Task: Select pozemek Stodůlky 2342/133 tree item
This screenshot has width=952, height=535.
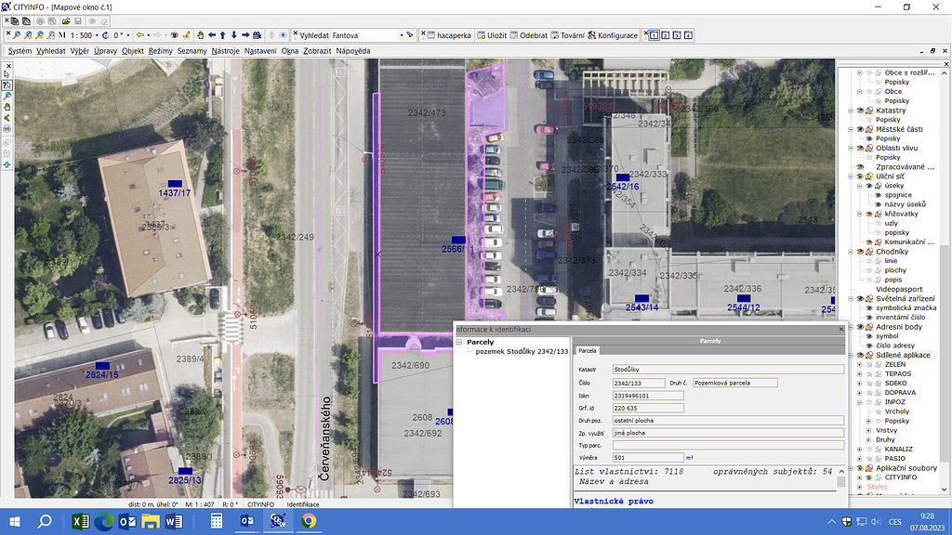Action: [x=521, y=352]
